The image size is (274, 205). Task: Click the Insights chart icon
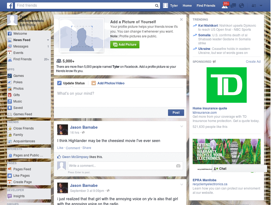coord(10,196)
